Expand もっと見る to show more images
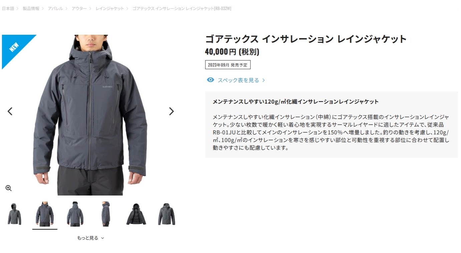The width and height of the screenshot is (461, 253). 90,238
